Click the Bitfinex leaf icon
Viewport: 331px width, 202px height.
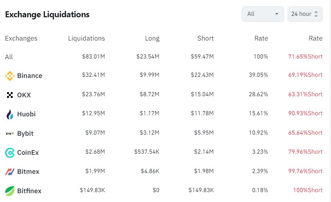(x=10, y=191)
